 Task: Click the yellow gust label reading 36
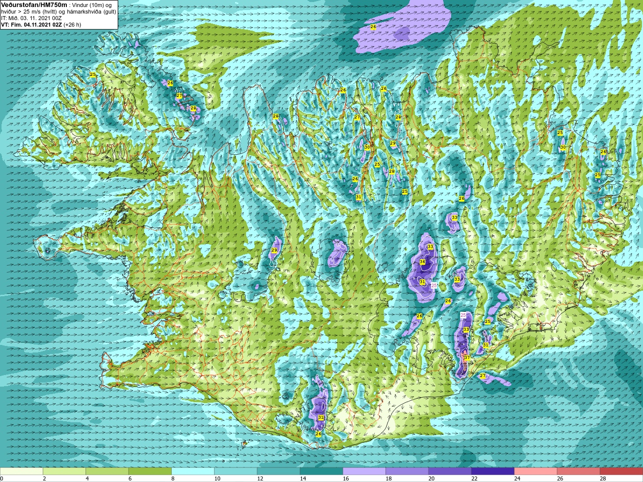422,262
